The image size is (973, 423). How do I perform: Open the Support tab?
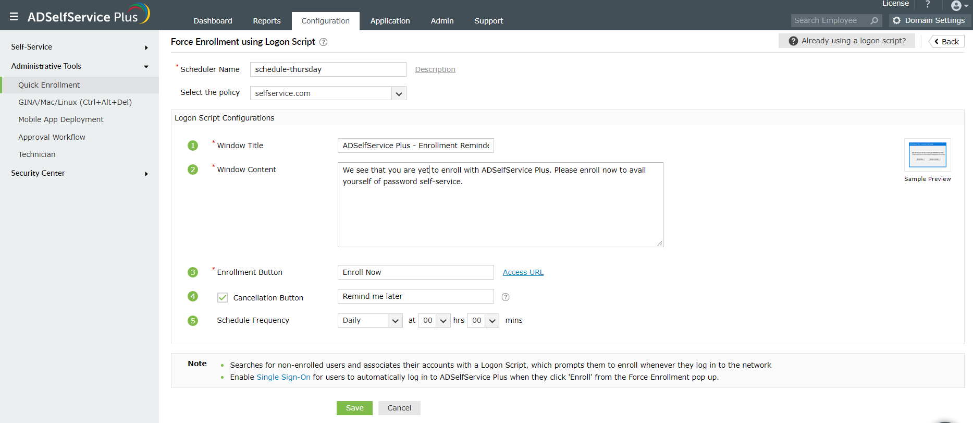tap(489, 21)
